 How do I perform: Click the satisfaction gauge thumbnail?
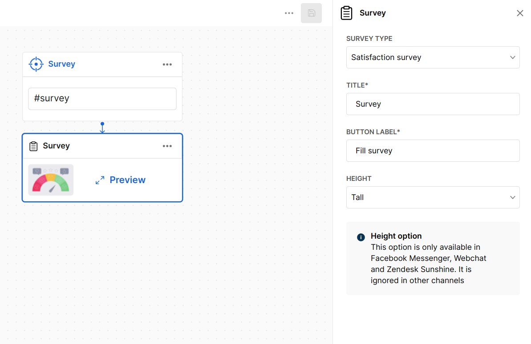tap(51, 180)
